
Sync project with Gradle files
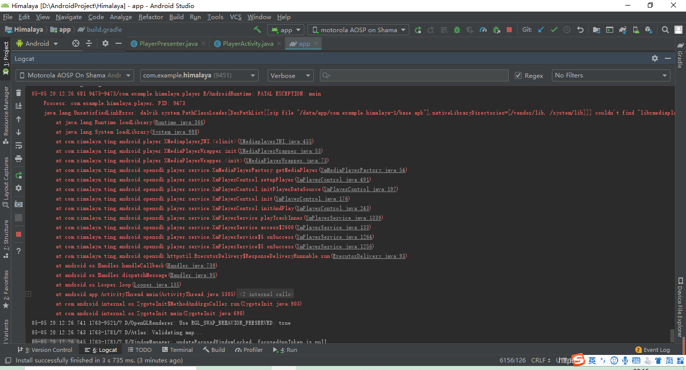pyautogui.click(x=623, y=29)
